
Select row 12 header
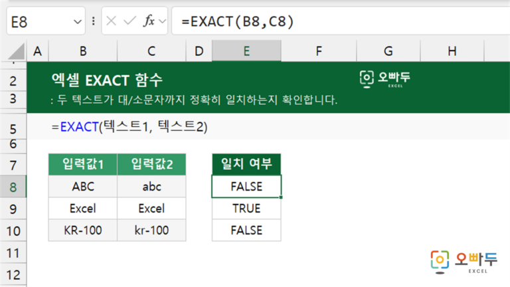(13, 274)
